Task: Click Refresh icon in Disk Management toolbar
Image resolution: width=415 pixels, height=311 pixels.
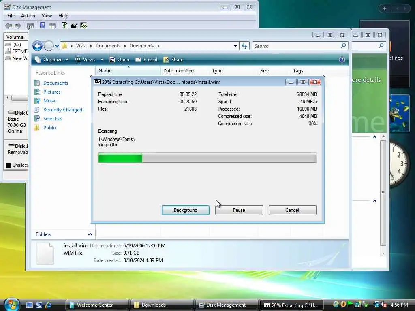Action: pos(64,26)
